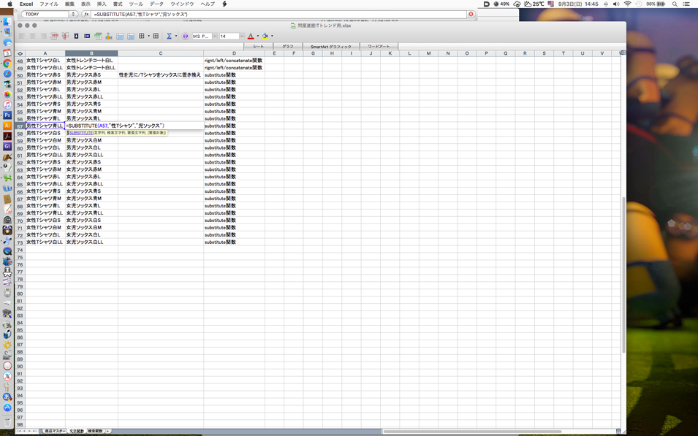Open Illustrator from the Dock
Viewport: 698px width, 436px height.
tap(7, 126)
